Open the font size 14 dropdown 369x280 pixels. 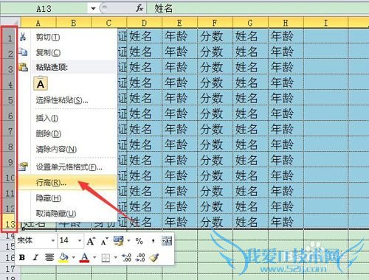pos(79,240)
